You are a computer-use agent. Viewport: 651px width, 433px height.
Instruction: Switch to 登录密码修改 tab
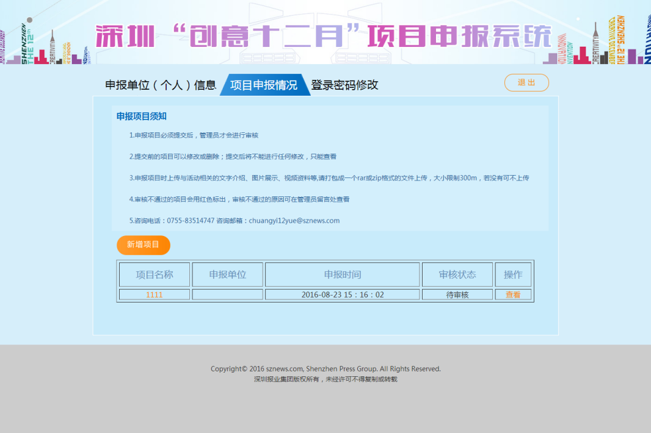344,85
